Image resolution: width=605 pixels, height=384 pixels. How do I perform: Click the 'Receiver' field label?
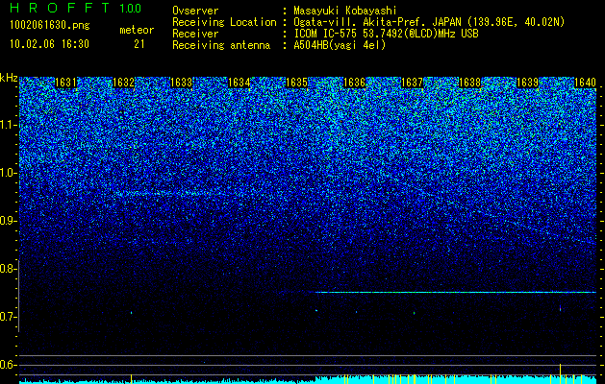click(195, 34)
